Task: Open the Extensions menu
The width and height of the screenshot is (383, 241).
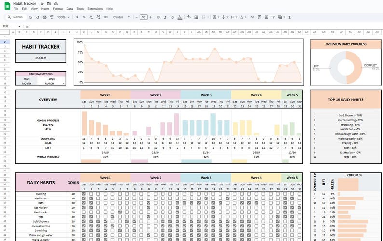Action: (x=95, y=9)
